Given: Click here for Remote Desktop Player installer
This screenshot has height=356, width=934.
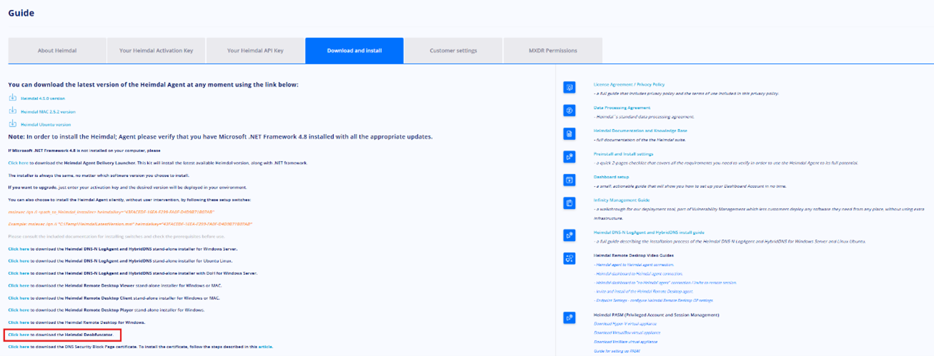Looking at the screenshot, I should point(19,310).
